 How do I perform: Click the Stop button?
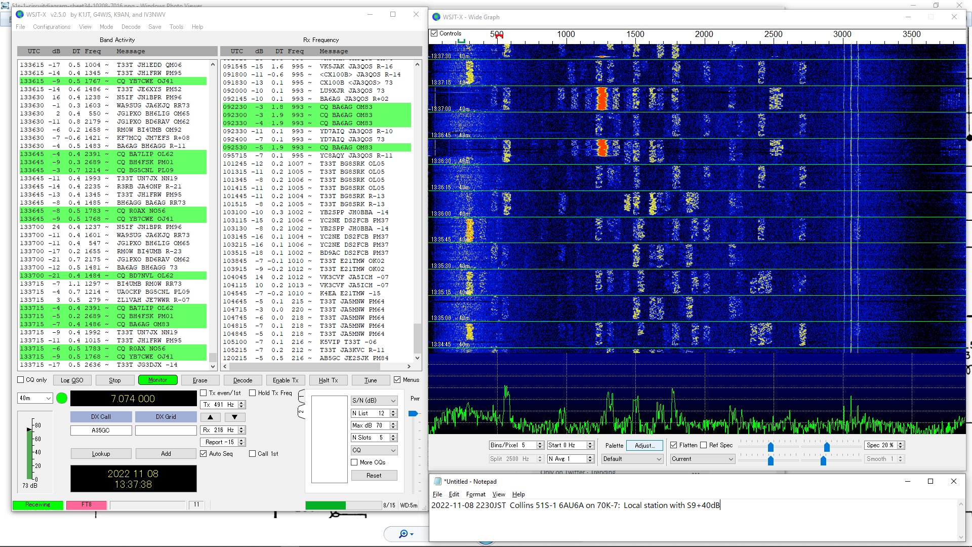coord(115,380)
